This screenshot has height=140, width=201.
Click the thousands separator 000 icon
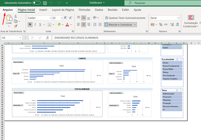coord(166,24)
